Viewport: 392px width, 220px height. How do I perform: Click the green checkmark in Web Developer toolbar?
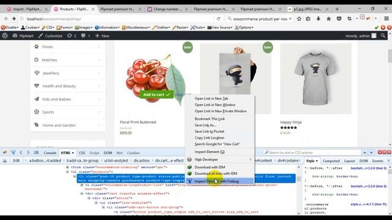tap(377, 28)
